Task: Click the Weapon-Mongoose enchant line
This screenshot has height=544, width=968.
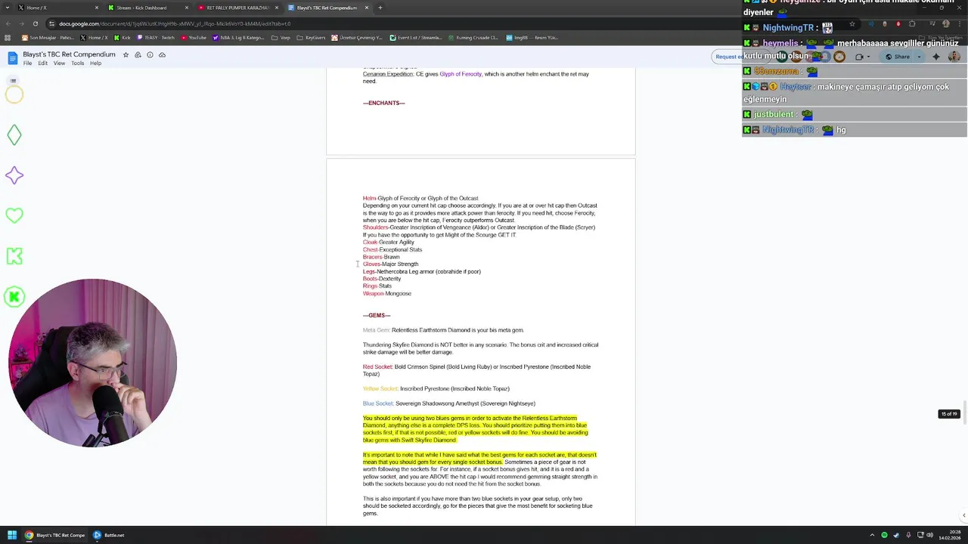Action: pos(387,293)
